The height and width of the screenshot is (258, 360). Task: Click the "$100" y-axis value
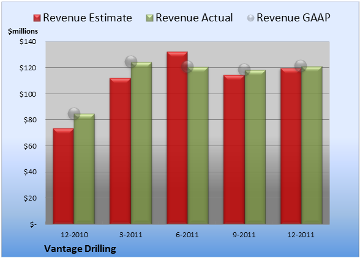[28, 94]
